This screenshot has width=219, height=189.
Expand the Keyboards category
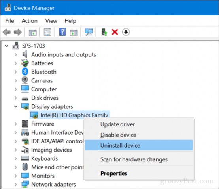click(16, 159)
